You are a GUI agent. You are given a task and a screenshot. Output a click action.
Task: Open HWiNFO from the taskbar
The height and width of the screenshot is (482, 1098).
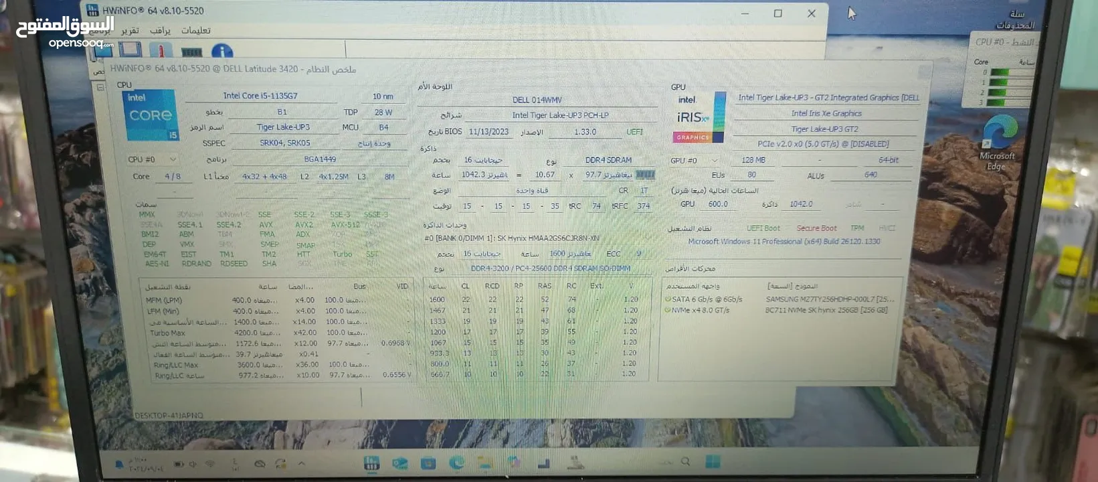coord(371,463)
